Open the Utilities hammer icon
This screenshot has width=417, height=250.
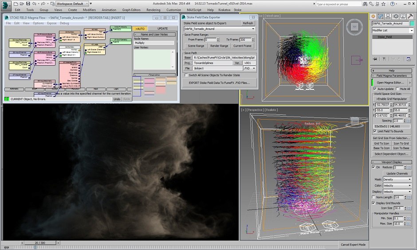coord(411,16)
